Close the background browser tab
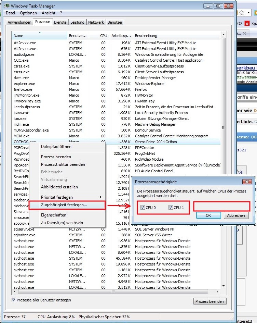This screenshot has height=323, width=257. pyautogui.click(x=244, y=33)
